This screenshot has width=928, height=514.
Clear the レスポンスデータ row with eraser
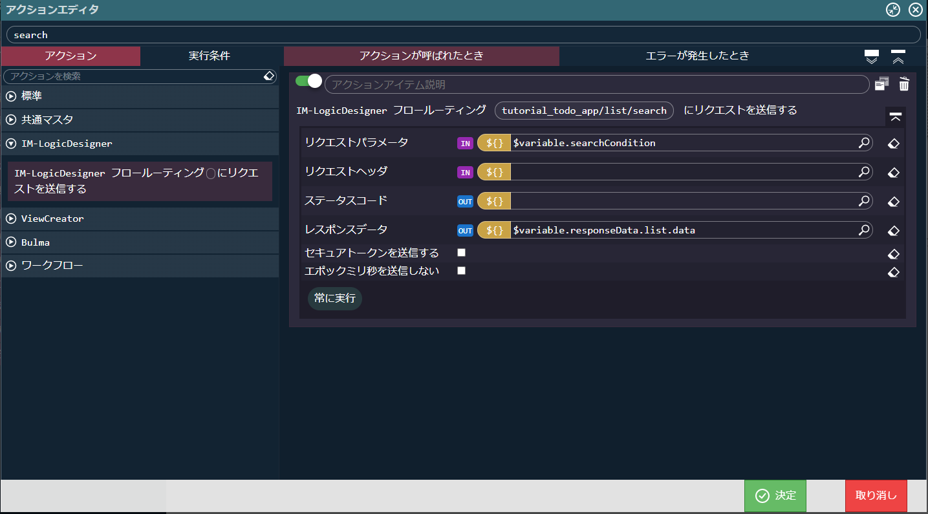point(894,231)
